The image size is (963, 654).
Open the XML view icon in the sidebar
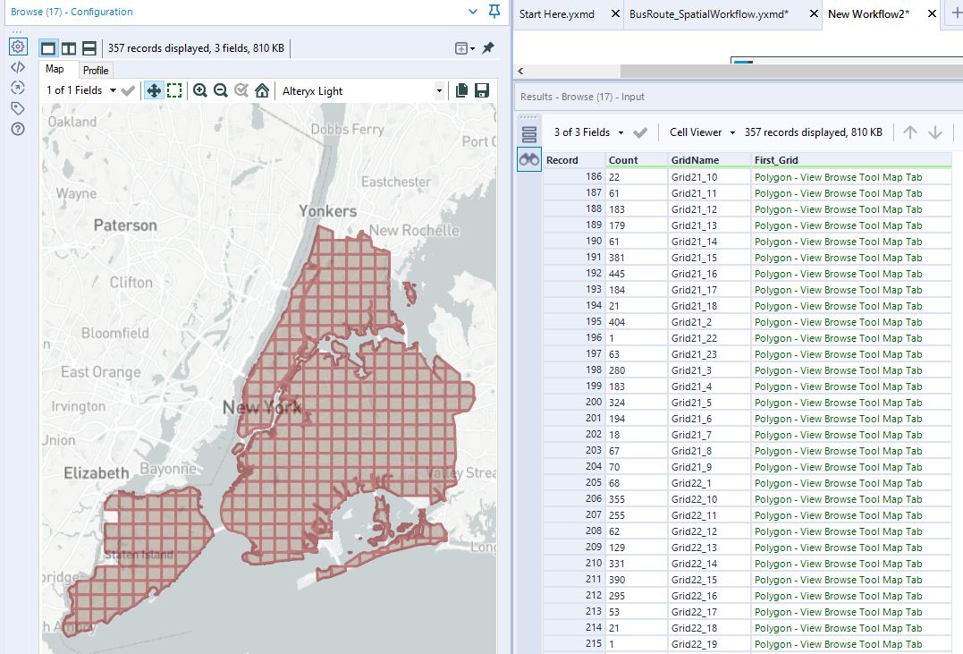tap(18, 67)
